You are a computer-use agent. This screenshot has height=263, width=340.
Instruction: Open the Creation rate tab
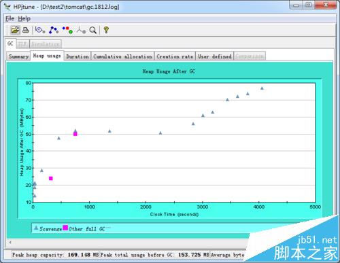175,56
